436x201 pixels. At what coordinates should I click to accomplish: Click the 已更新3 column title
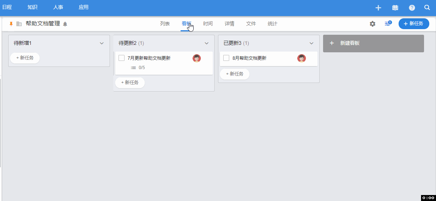233,43
